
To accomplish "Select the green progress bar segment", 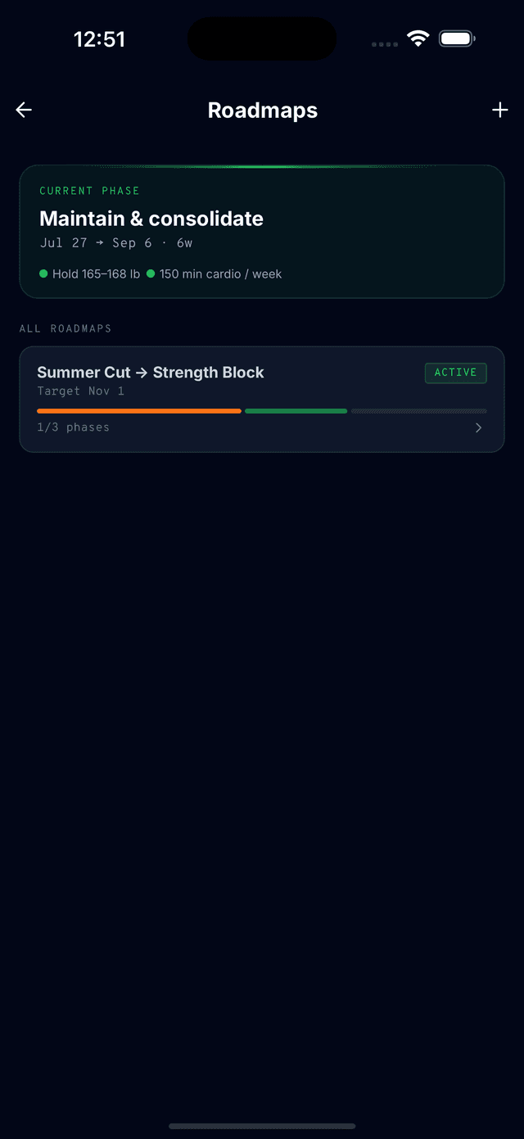I will tap(296, 411).
